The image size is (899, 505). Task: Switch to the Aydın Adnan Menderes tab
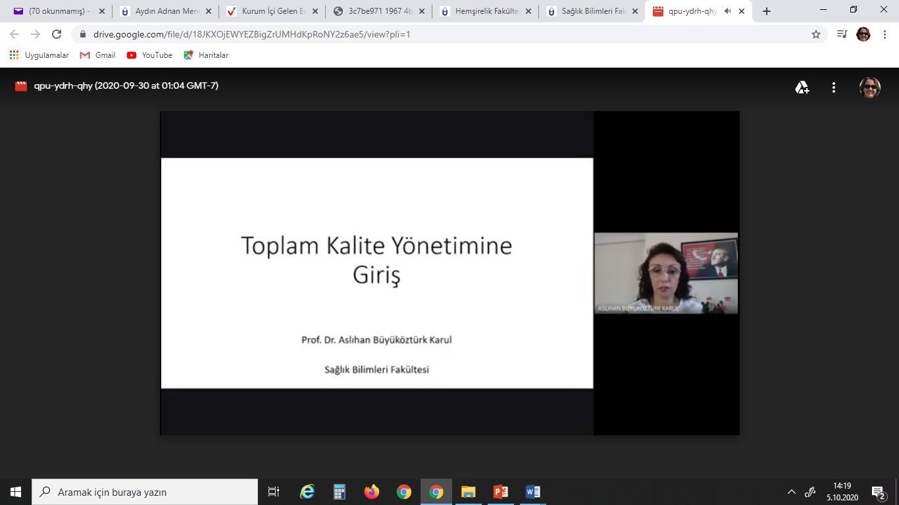(x=165, y=11)
